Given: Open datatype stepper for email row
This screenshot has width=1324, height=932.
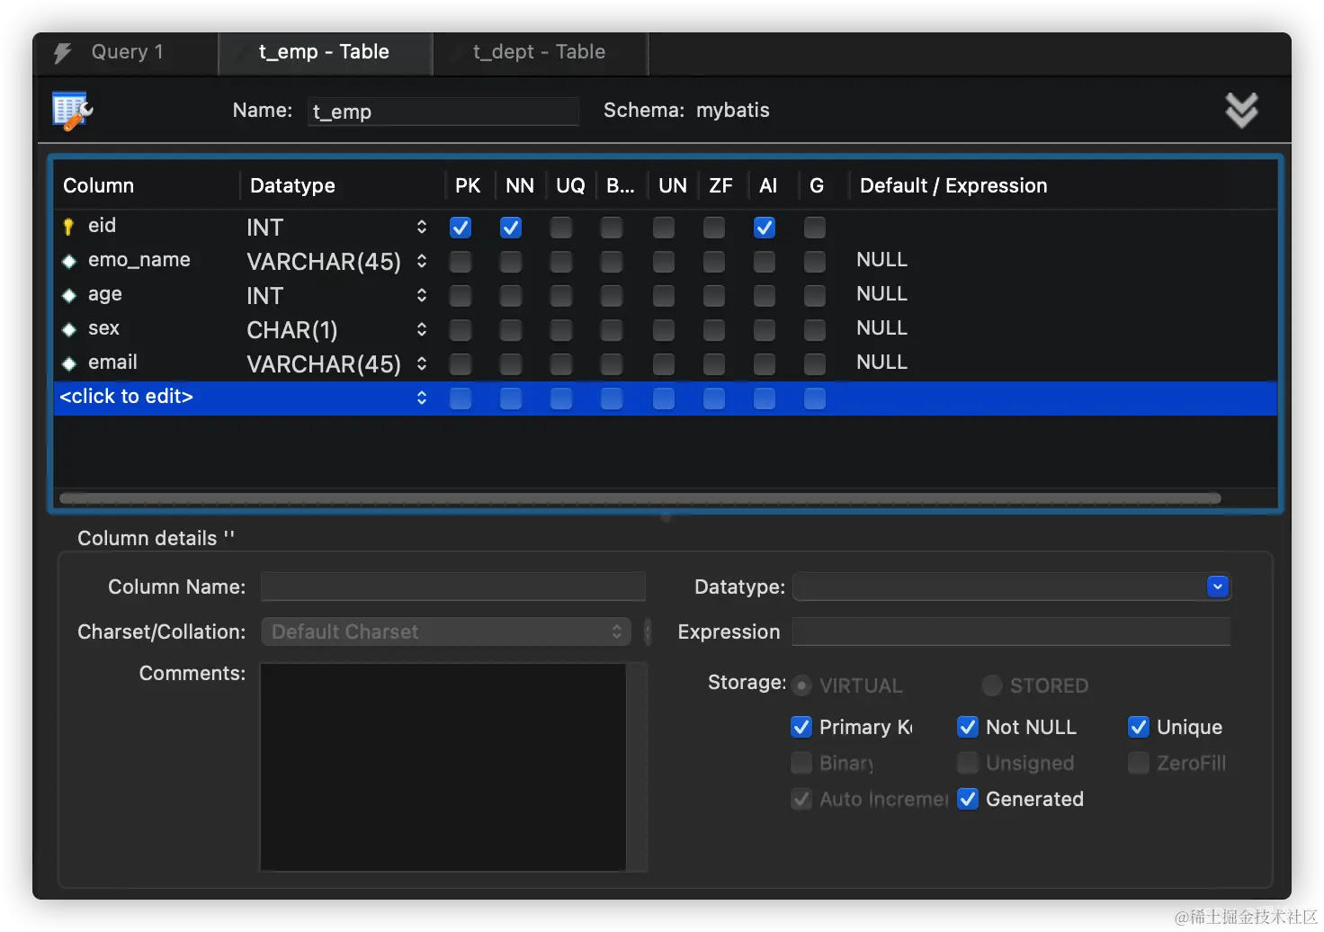Looking at the screenshot, I should click(422, 364).
